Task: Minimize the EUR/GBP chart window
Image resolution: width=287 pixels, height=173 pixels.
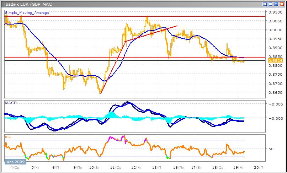Action: pyautogui.click(x=270, y=4)
